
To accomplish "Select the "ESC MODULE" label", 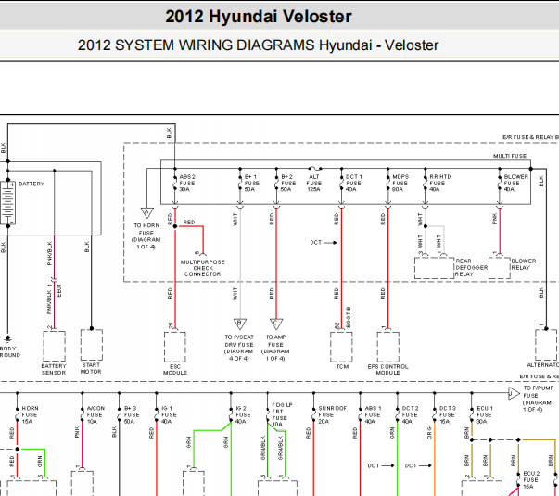I will tap(175, 370).
